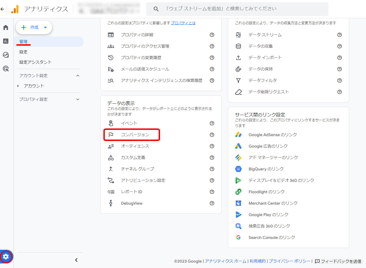Viewport: 366px width, 268px height.
Task: Collapse the アカウント設定 section
Action: click(78, 76)
